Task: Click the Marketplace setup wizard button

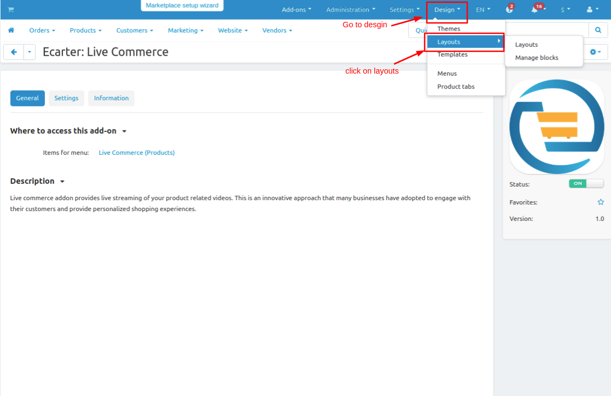Action: point(182,5)
